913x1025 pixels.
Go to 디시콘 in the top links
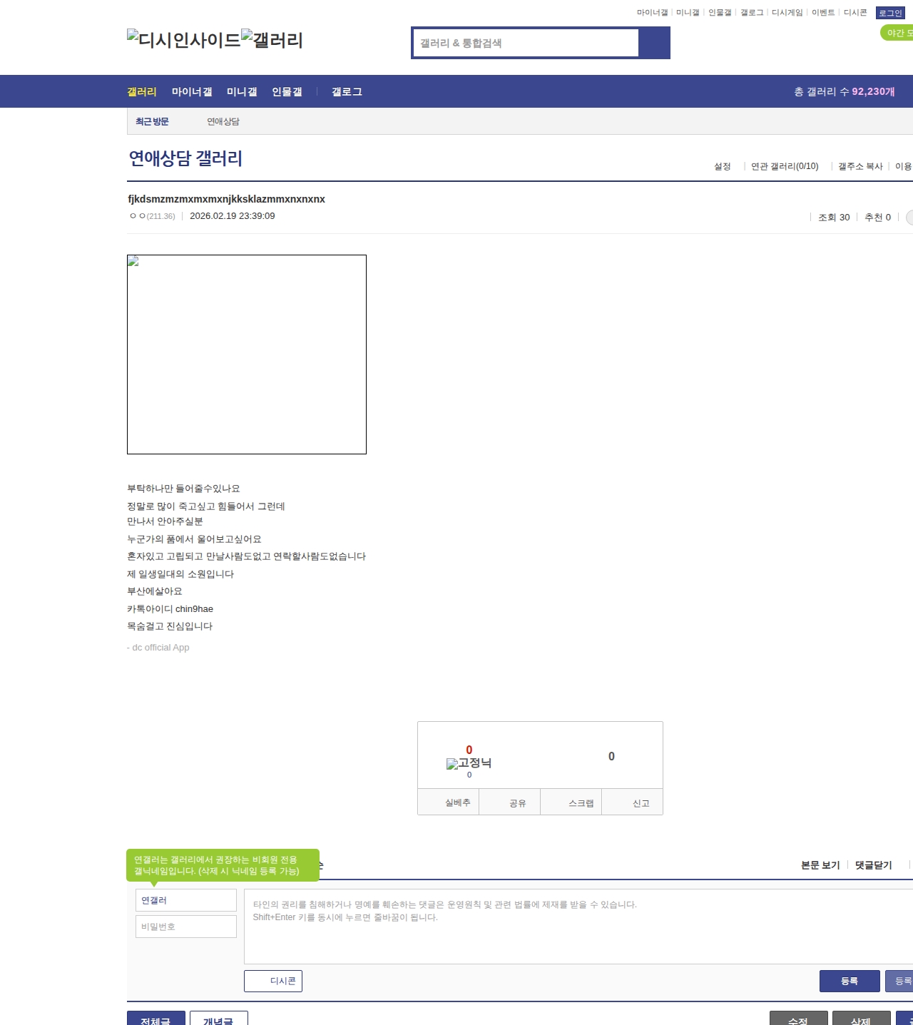coord(855,13)
